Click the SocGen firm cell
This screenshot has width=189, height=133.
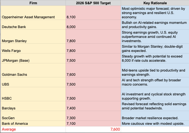pyautogui.click(x=33, y=116)
